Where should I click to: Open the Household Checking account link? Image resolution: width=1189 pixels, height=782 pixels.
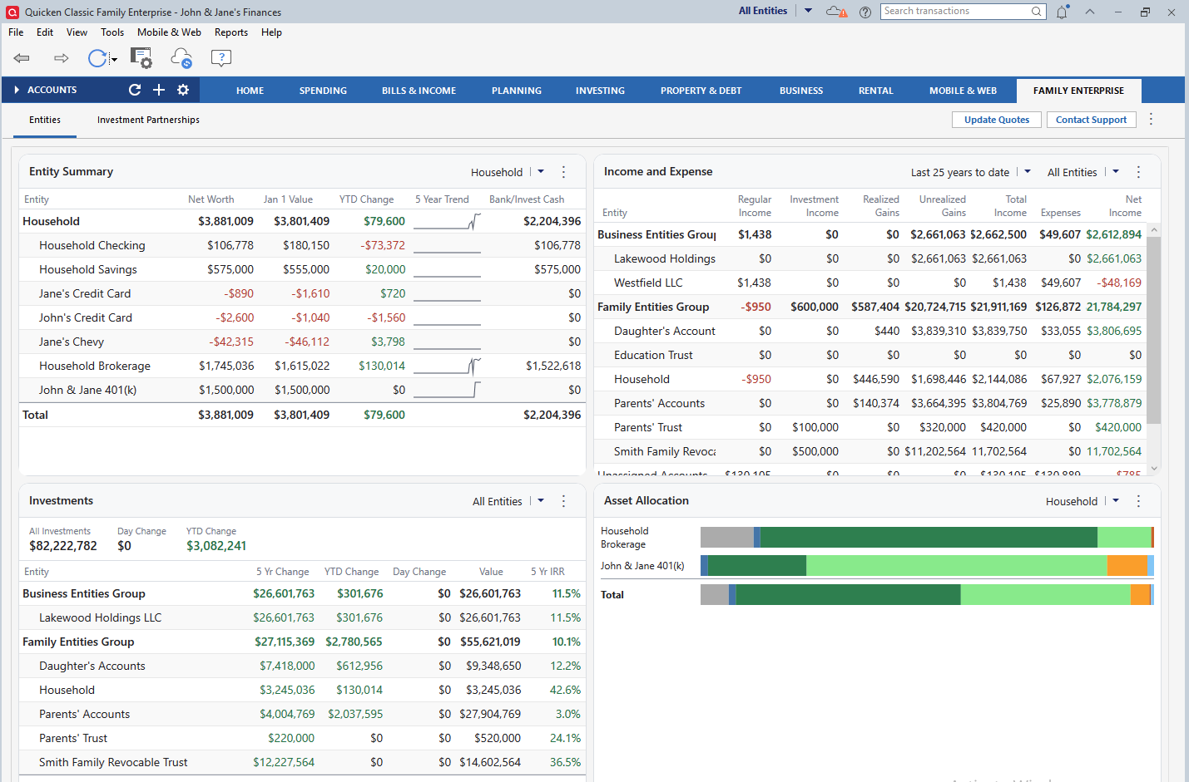coord(92,245)
